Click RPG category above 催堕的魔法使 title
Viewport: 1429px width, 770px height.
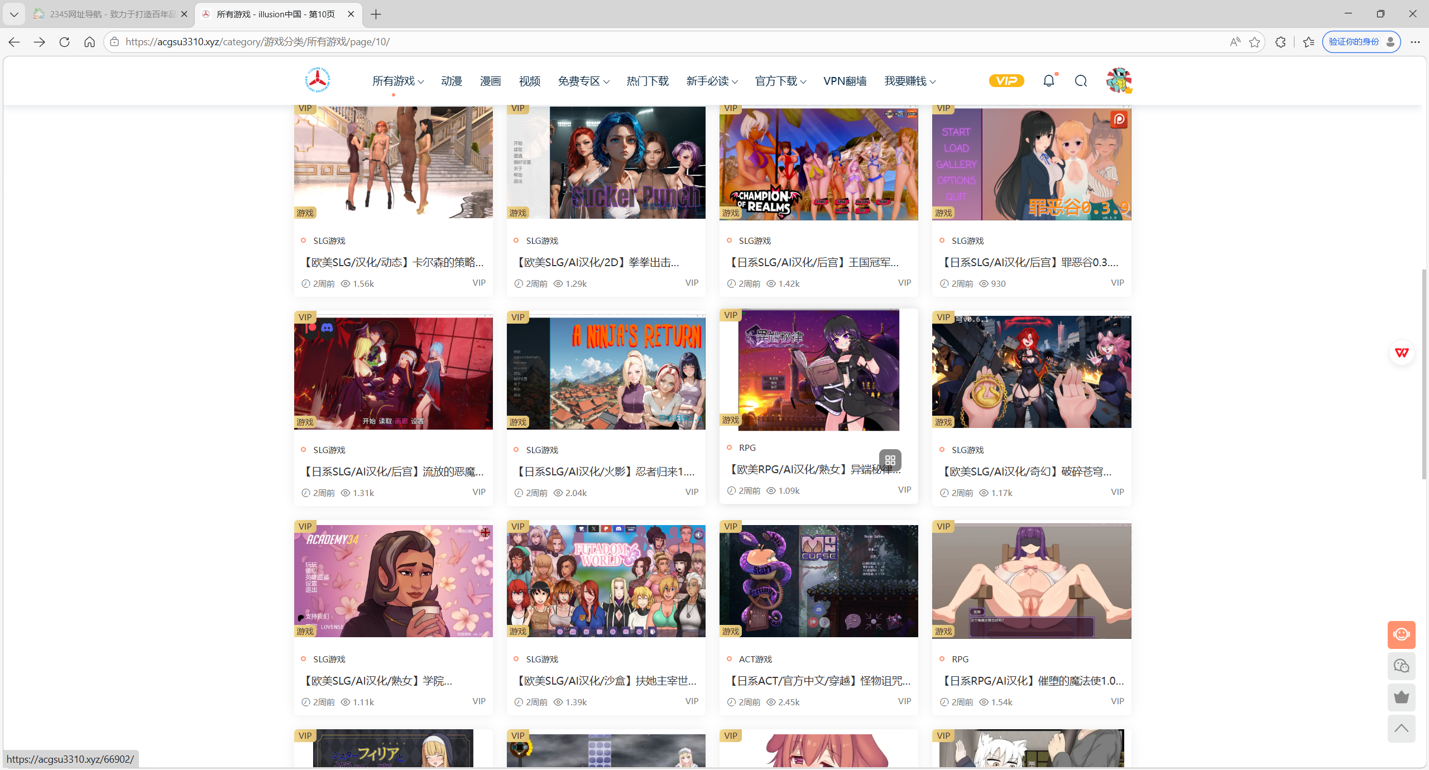[x=960, y=659]
